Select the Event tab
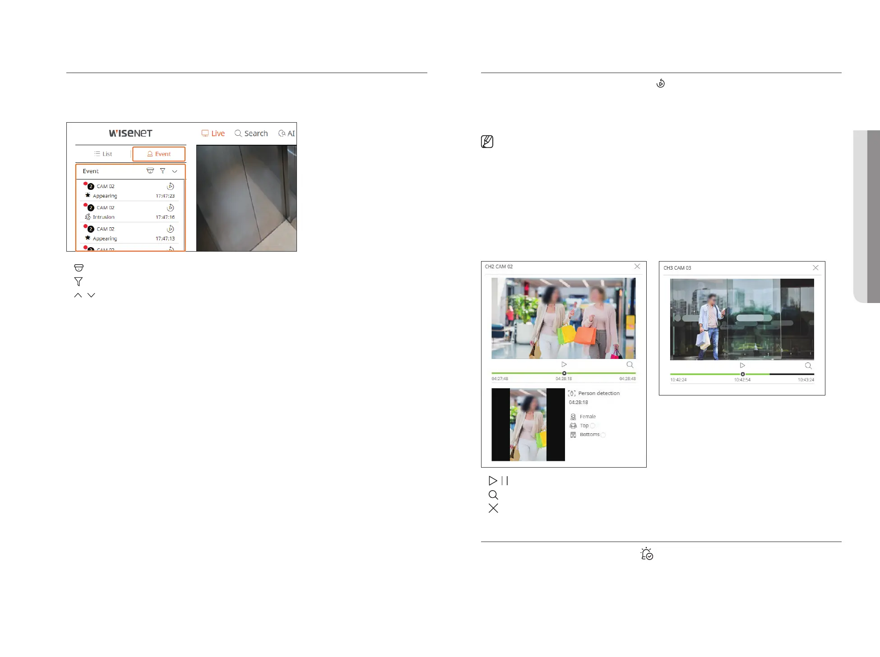 [x=159, y=154]
